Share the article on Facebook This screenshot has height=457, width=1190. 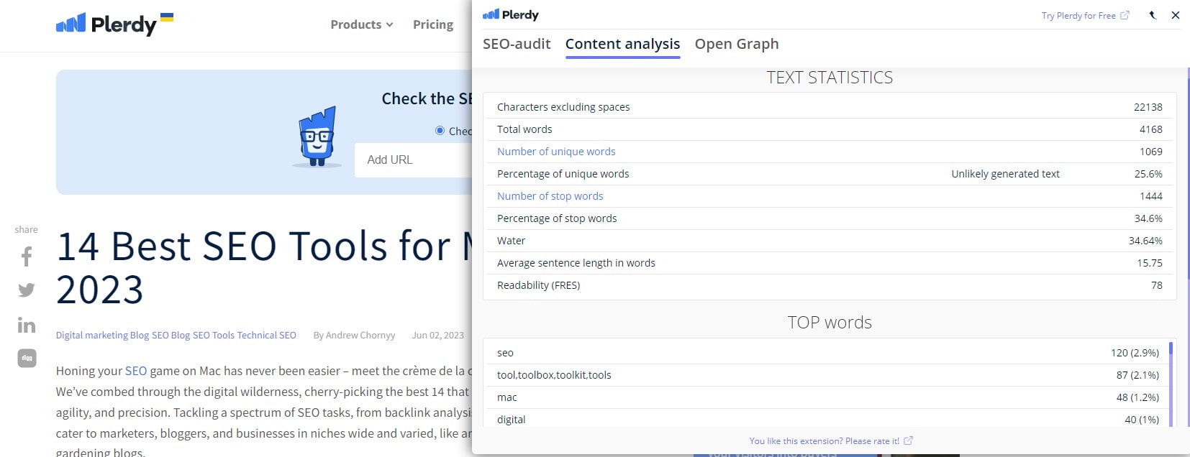[27, 257]
